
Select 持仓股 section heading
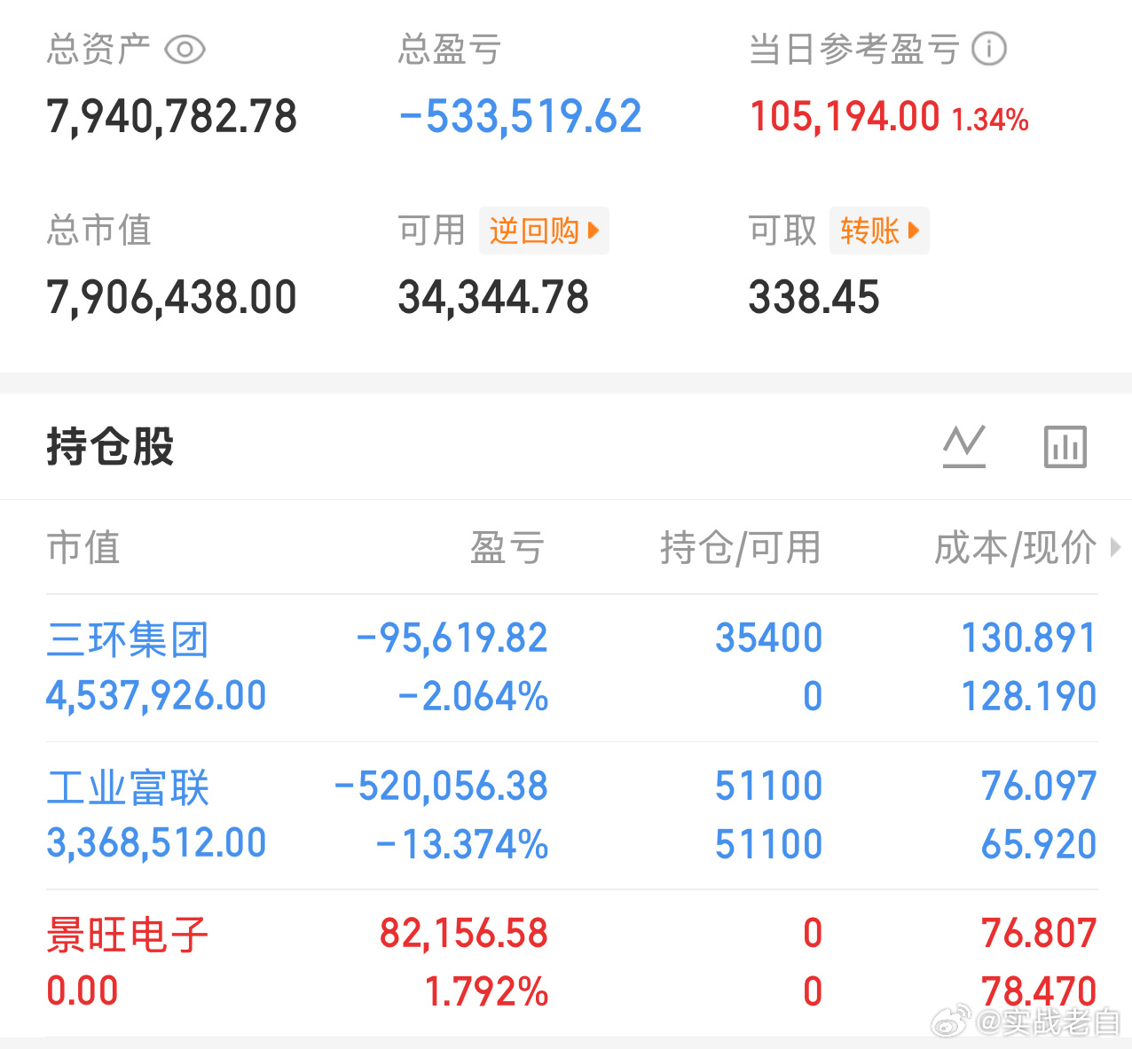coord(110,446)
